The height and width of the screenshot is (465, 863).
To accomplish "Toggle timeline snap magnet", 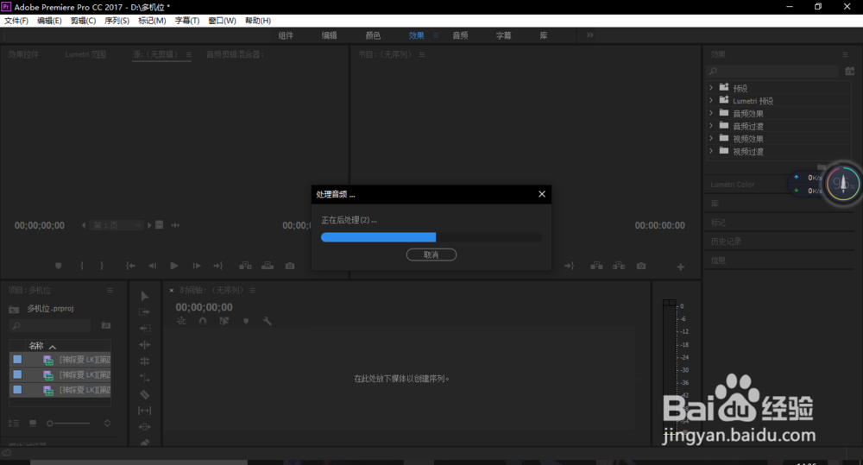I will [203, 321].
